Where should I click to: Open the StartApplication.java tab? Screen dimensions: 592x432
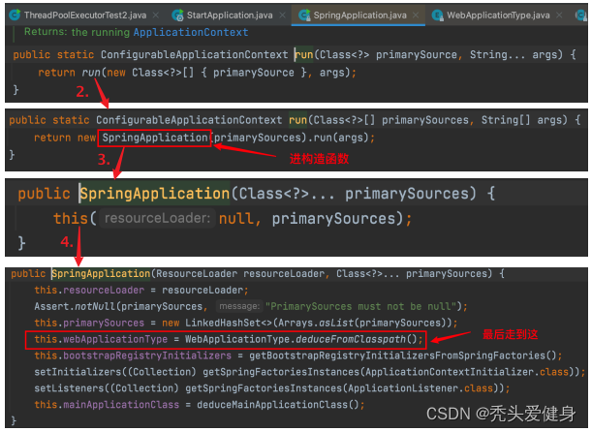[x=230, y=15]
